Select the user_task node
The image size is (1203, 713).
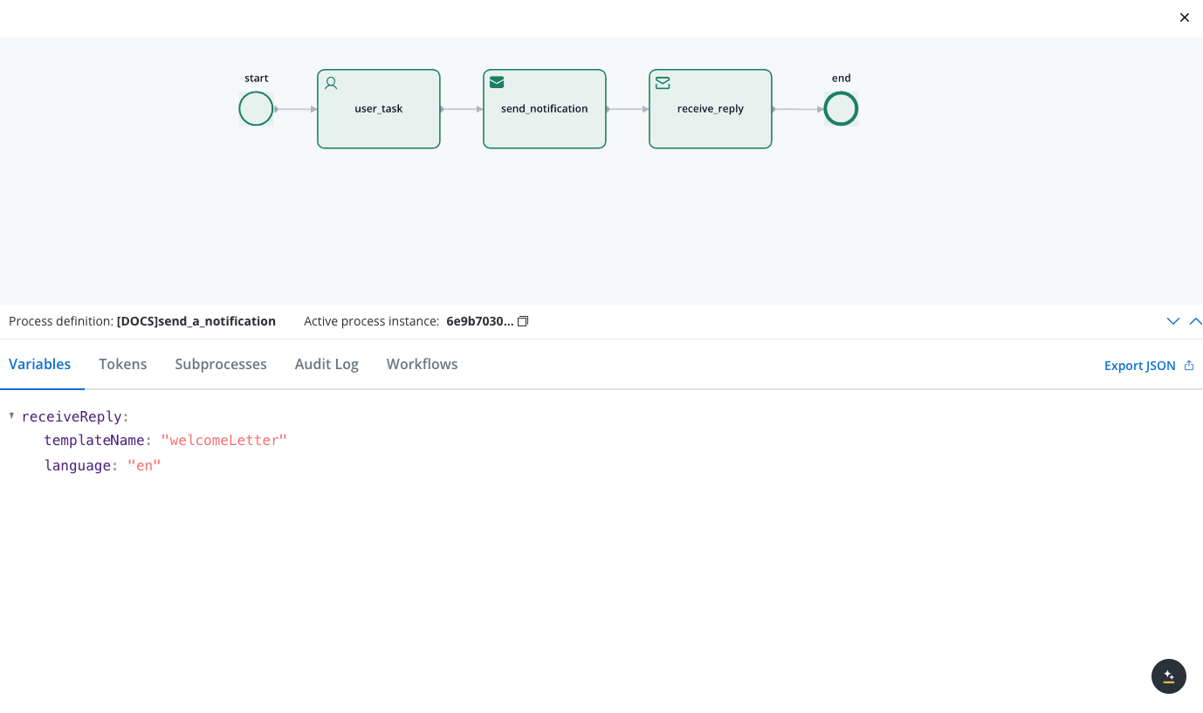click(x=379, y=109)
